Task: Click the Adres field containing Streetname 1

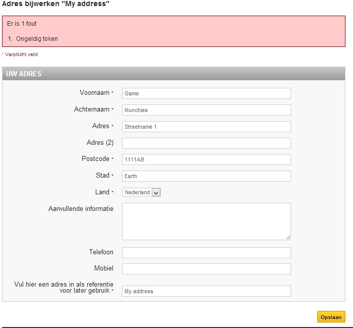Action: pyautogui.click(x=206, y=127)
